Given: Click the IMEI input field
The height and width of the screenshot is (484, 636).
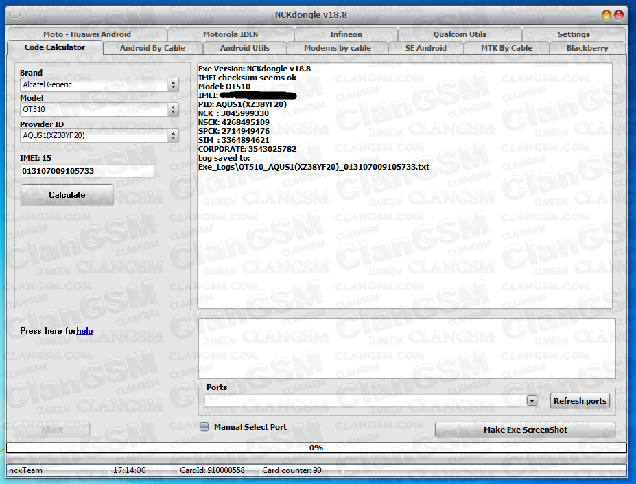Looking at the screenshot, I should tap(87, 171).
